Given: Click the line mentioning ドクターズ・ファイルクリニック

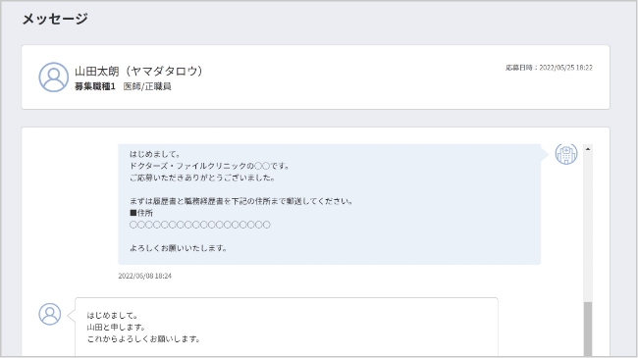Looking at the screenshot, I should [209, 166].
